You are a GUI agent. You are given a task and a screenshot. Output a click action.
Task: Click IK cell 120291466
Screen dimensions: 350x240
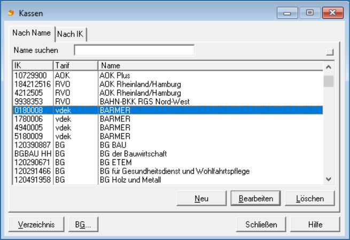point(33,171)
